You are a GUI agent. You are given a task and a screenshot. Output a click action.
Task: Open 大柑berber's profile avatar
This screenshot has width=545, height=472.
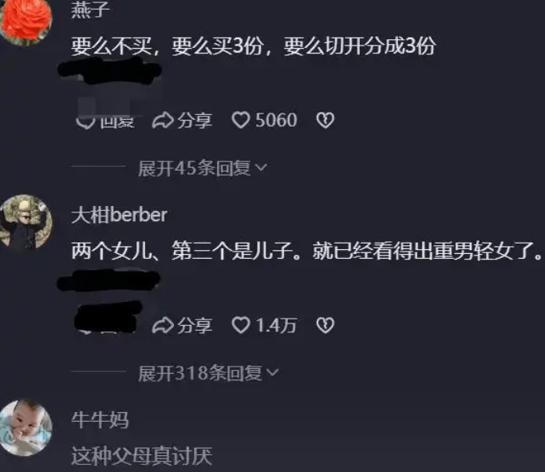[26, 221]
